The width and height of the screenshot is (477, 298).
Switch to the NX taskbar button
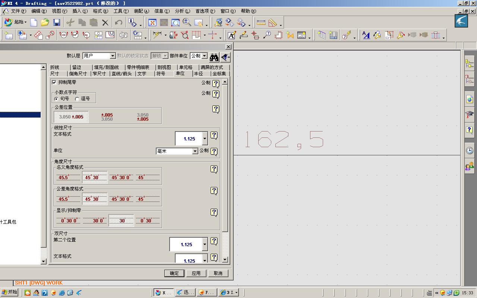tap(163, 292)
